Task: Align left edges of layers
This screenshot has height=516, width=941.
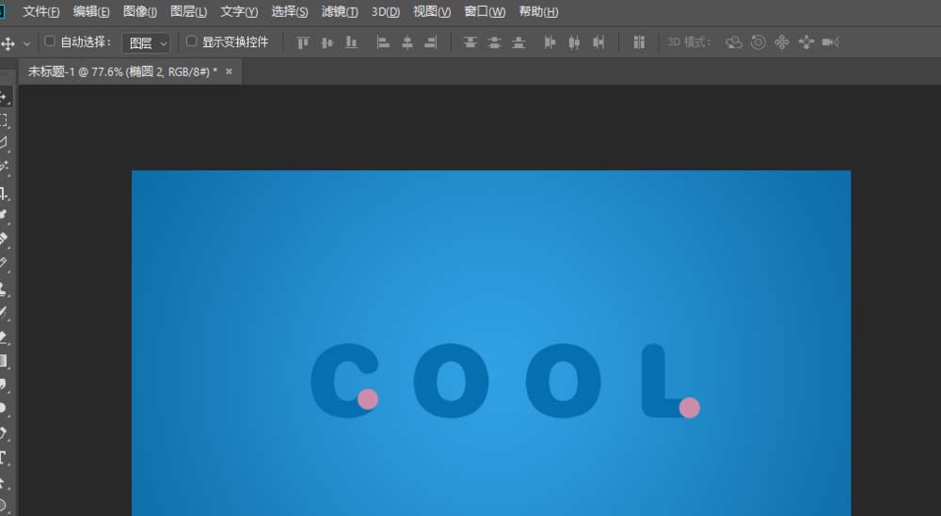Action: (x=383, y=42)
